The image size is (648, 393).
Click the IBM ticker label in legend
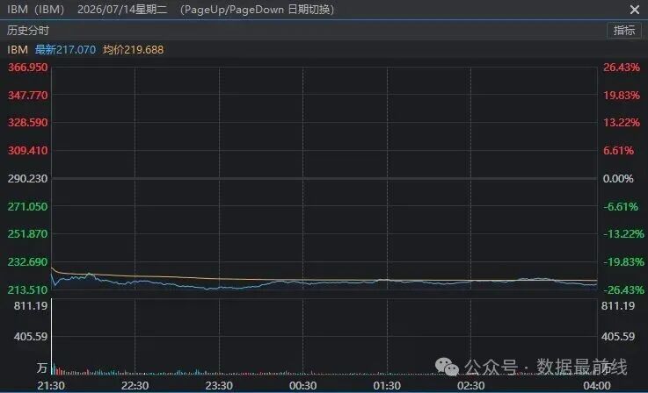pyautogui.click(x=18, y=50)
